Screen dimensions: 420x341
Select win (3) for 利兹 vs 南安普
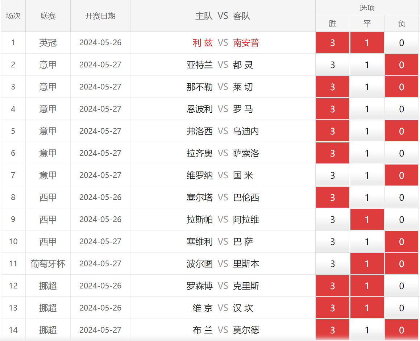coord(332,43)
